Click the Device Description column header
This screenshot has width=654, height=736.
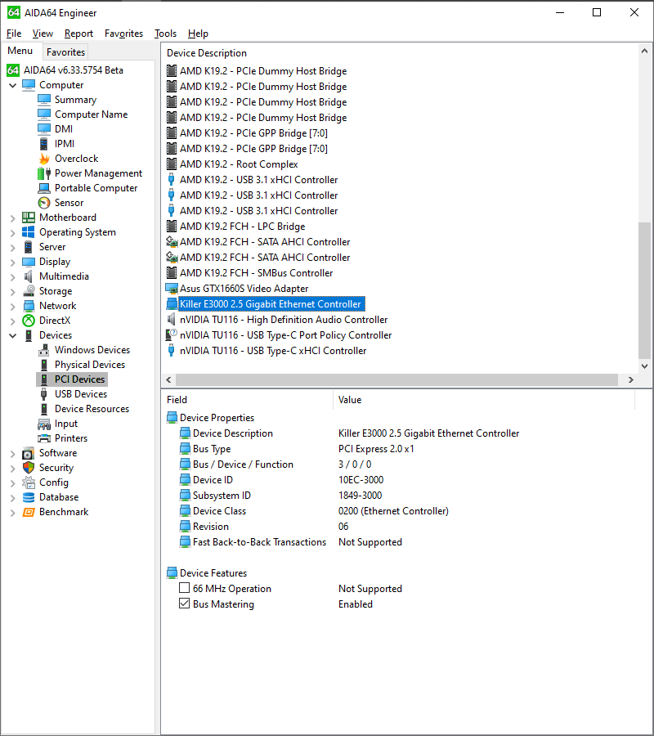[x=207, y=53]
